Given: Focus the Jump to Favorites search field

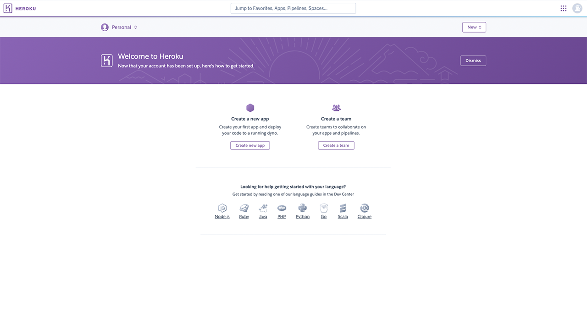Looking at the screenshot, I should click(x=293, y=8).
